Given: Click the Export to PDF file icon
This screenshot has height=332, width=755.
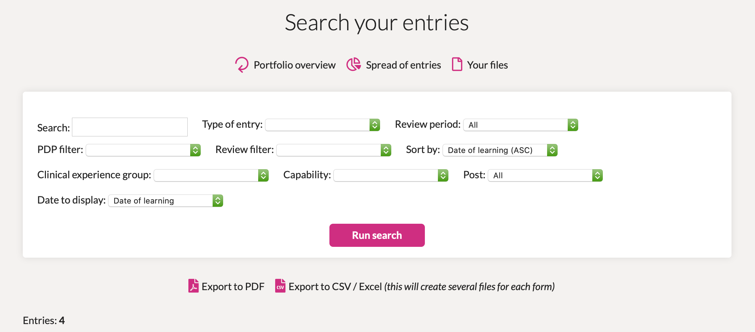Looking at the screenshot, I should coord(193,286).
